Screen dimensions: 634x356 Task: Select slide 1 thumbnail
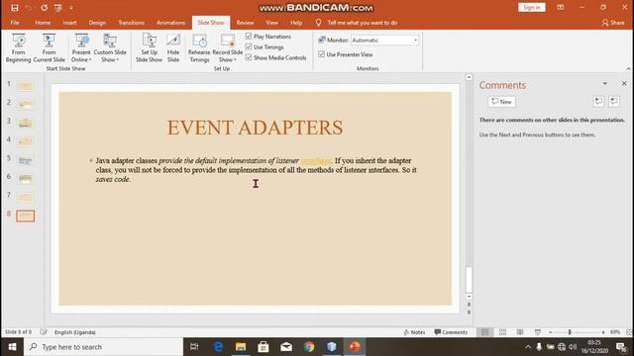pyautogui.click(x=25, y=86)
